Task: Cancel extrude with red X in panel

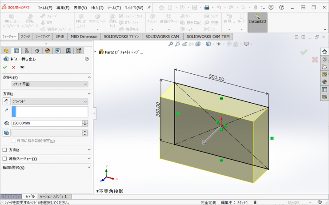Action: coord(13,67)
